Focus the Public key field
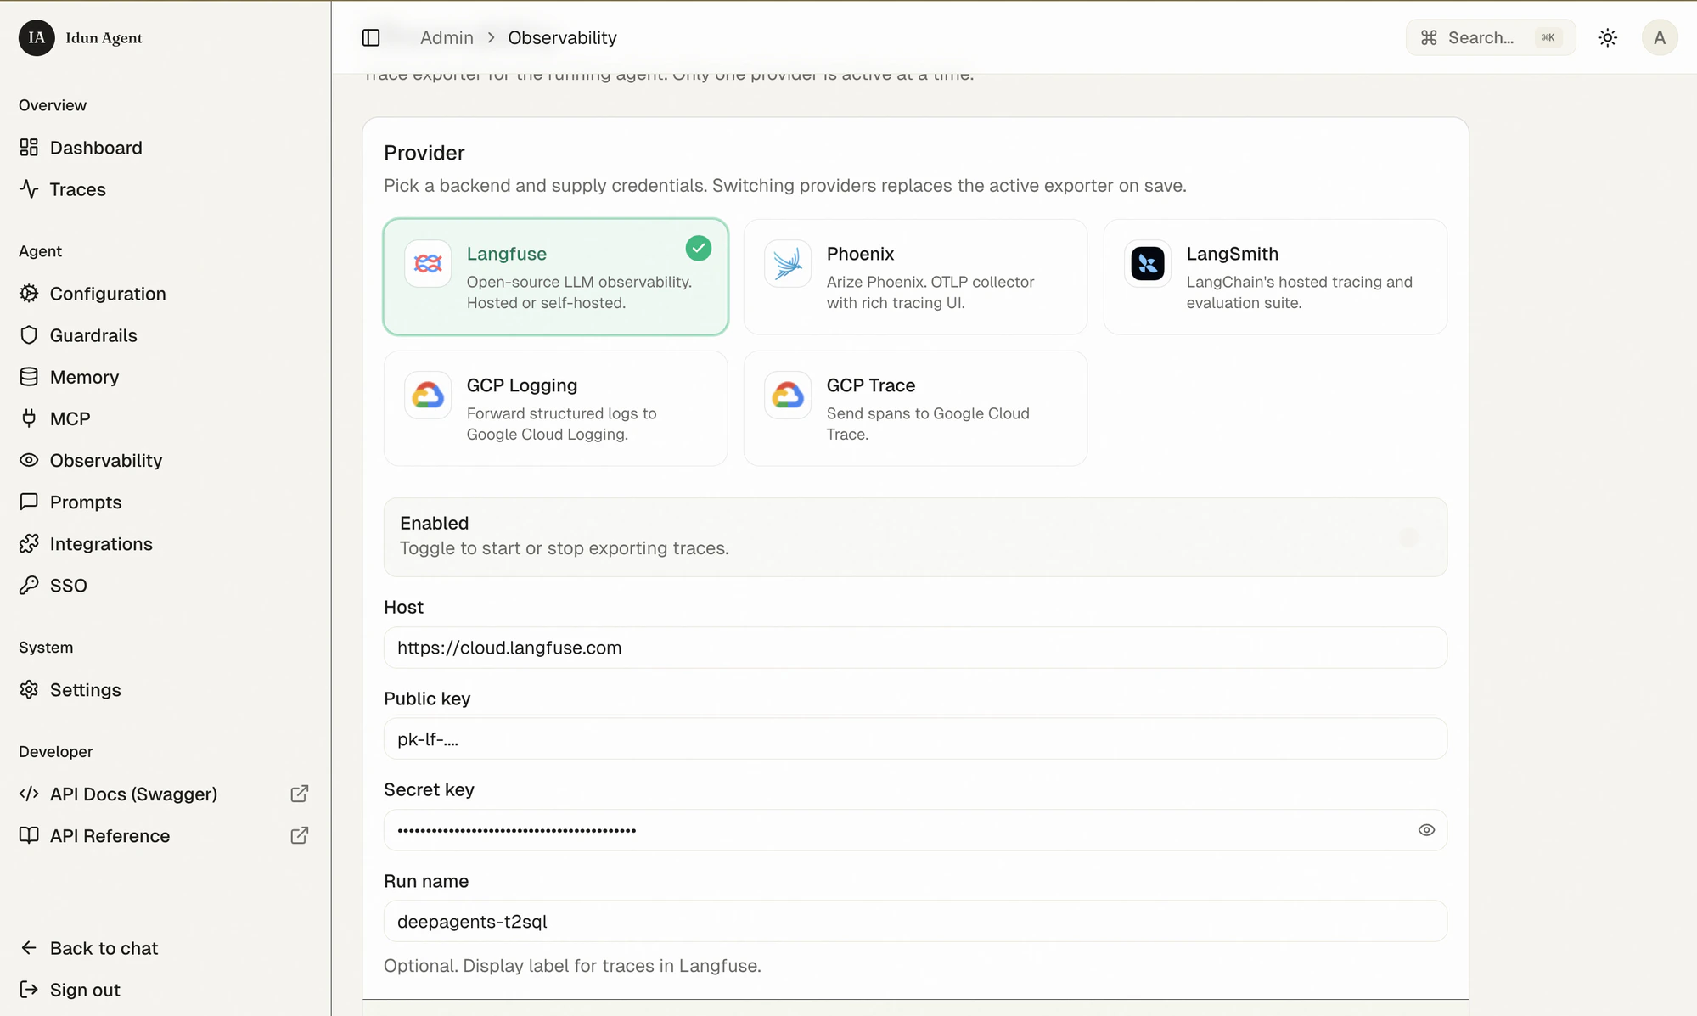The height and width of the screenshot is (1016, 1697). [915, 738]
